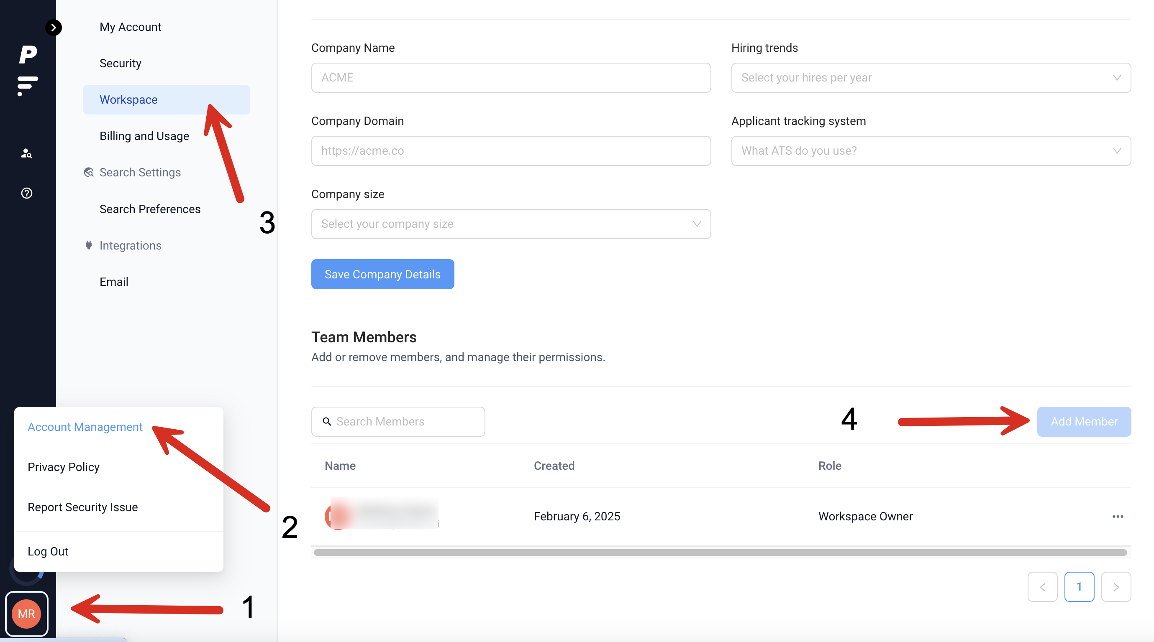Image resolution: width=1154 pixels, height=642 pixels.
Task: Open the people search sidebar icon
Action: point(26,153)
